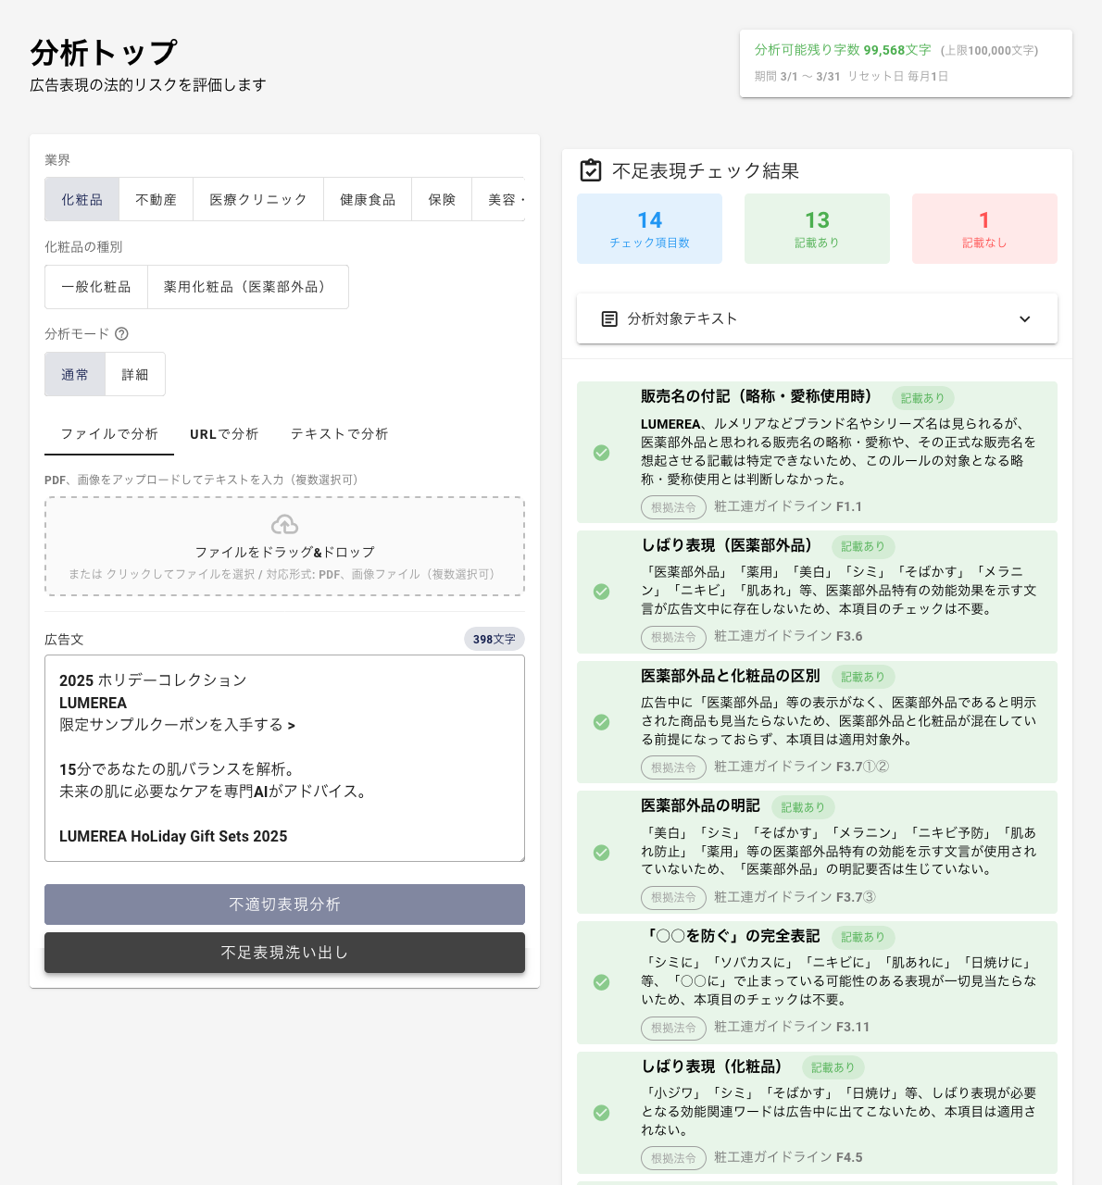Select 薬用化粧品（医薬部外品） product type
The width and height of the screenshot is (1102, 1185).
pyautogui.click(x=247, y=287)
